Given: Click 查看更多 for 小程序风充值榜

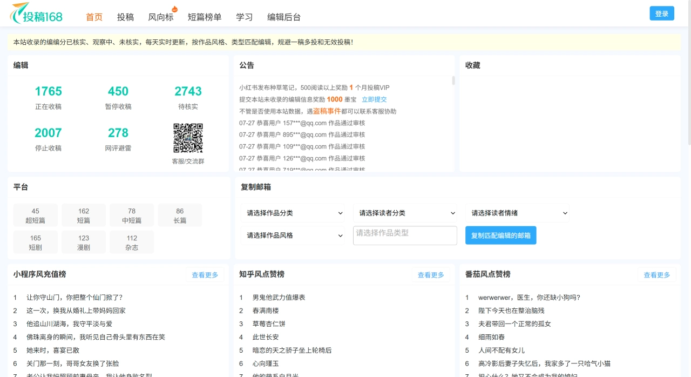Looking at the screenshot, I should 205,275.
